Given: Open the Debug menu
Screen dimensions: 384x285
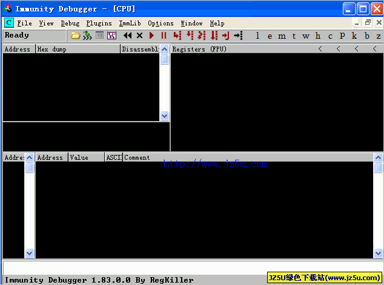Looking at the screenshot, I should pyautogui.click(x=70, y=23).
